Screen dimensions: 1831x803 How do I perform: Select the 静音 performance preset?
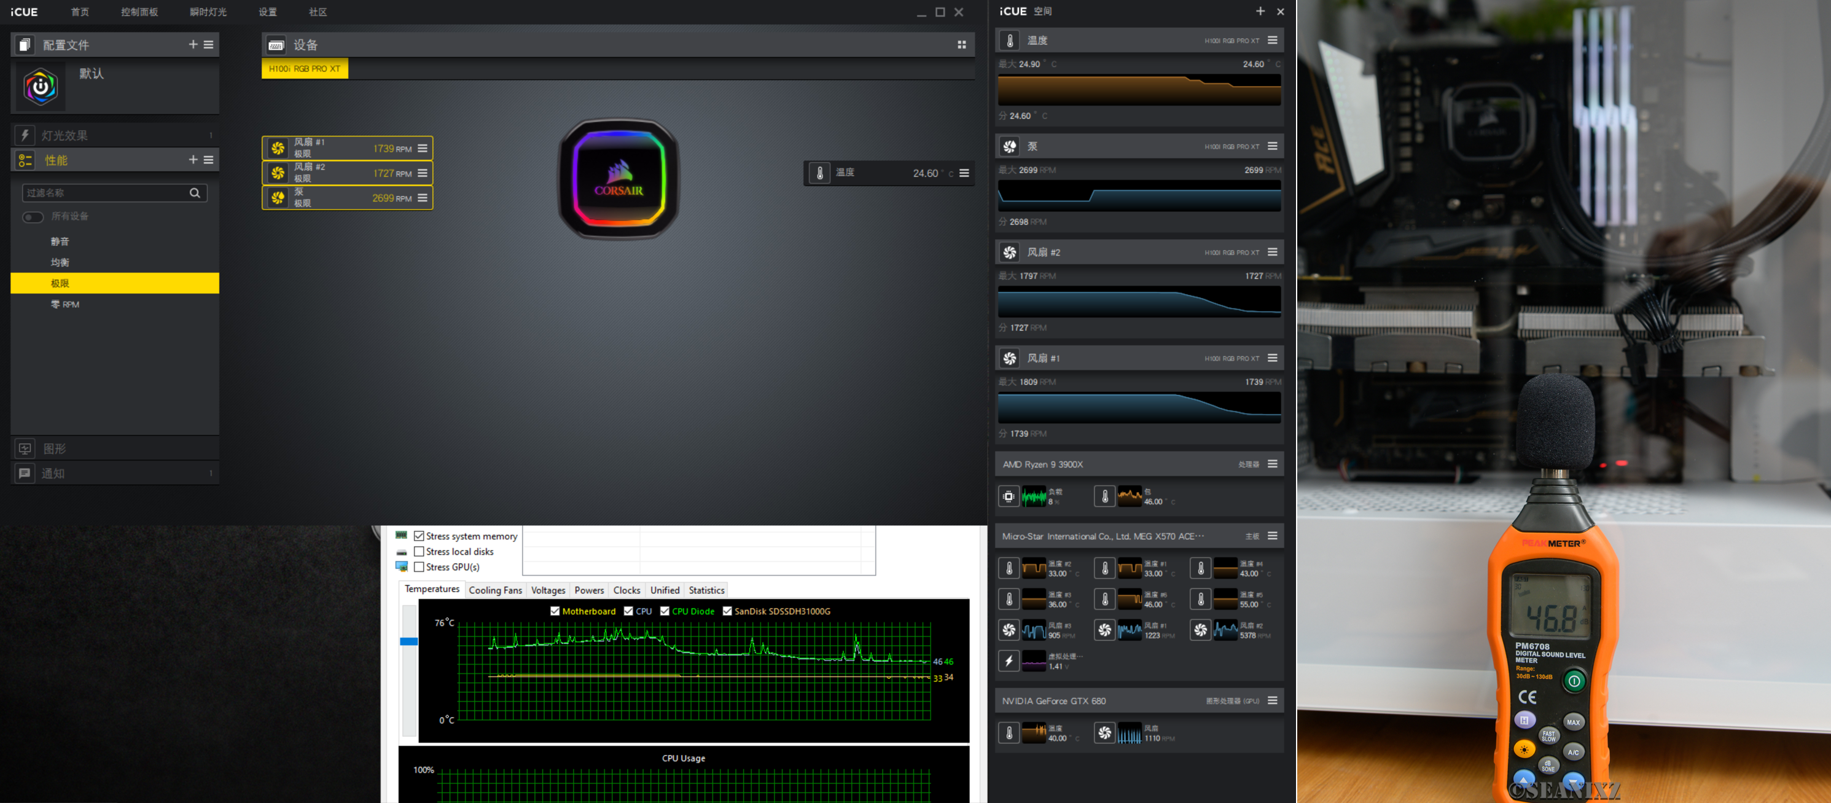[x=60, y=242]
